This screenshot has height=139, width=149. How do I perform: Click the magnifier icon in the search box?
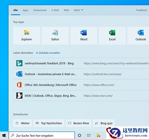point(13,135)
